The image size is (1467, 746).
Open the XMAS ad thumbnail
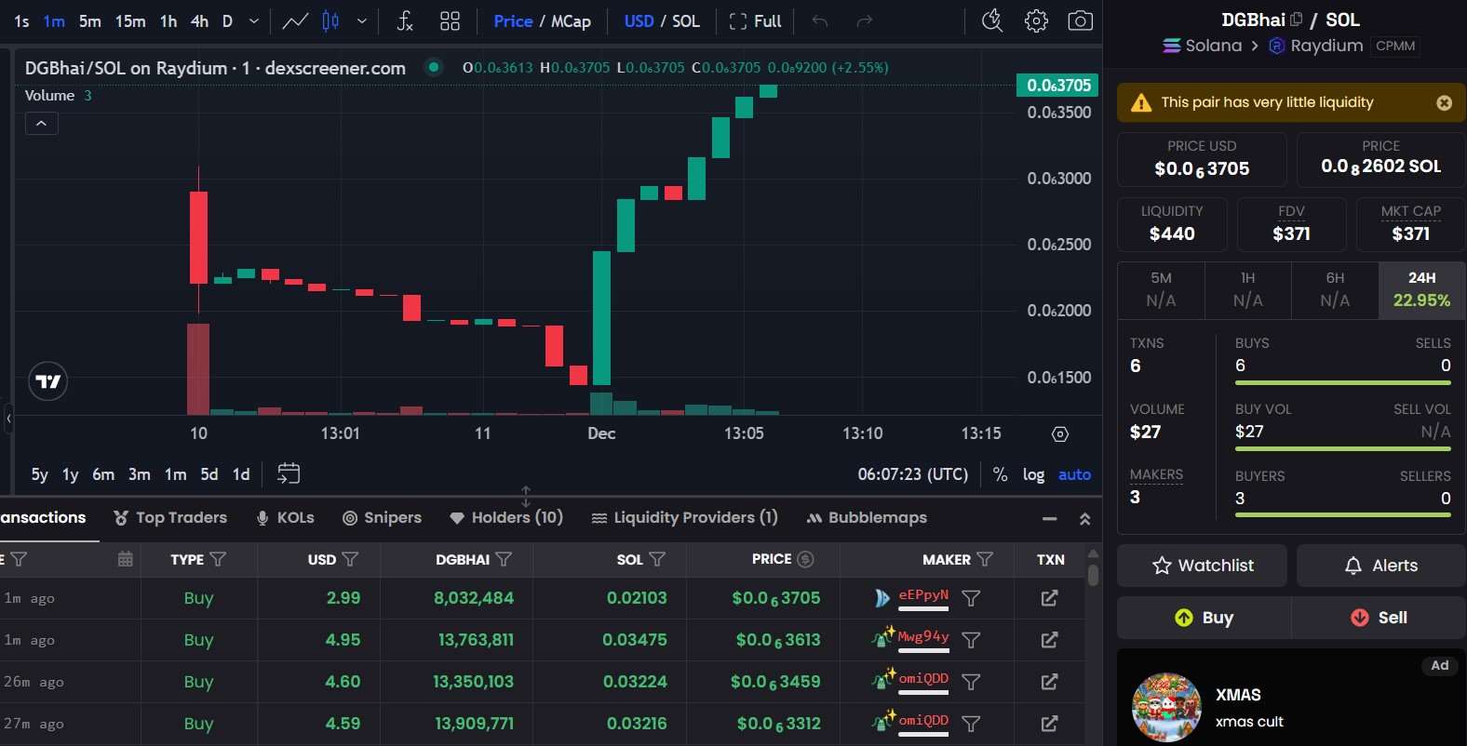click(x=1166, y=707)
